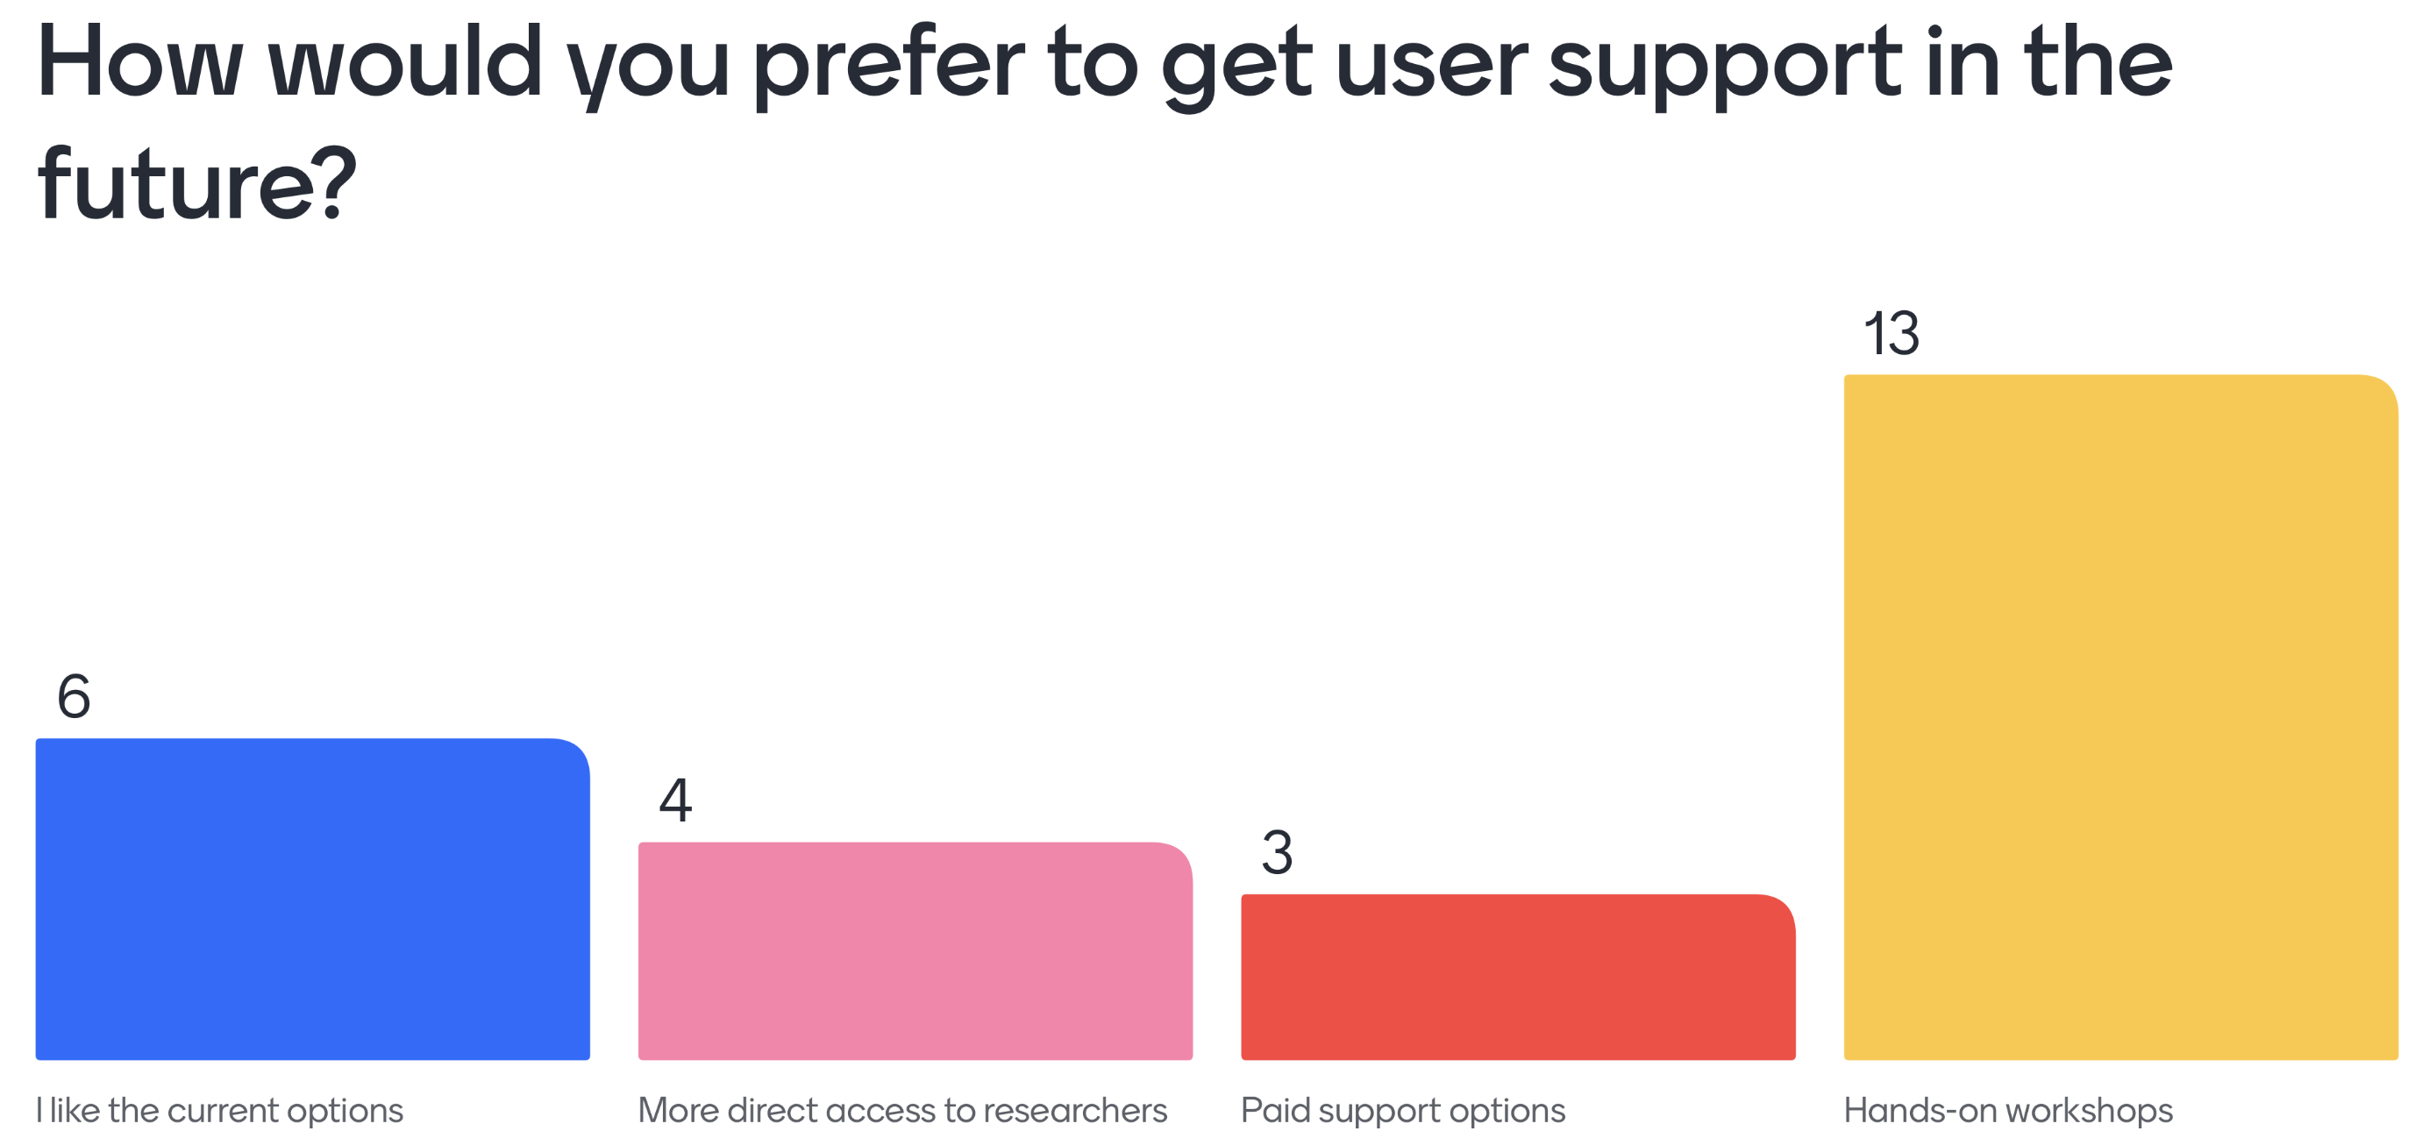The height and width of the screenshot is (1145, 2415).
Task: Select "More direct access to researchers" label
Action: tap(901, 1110)
